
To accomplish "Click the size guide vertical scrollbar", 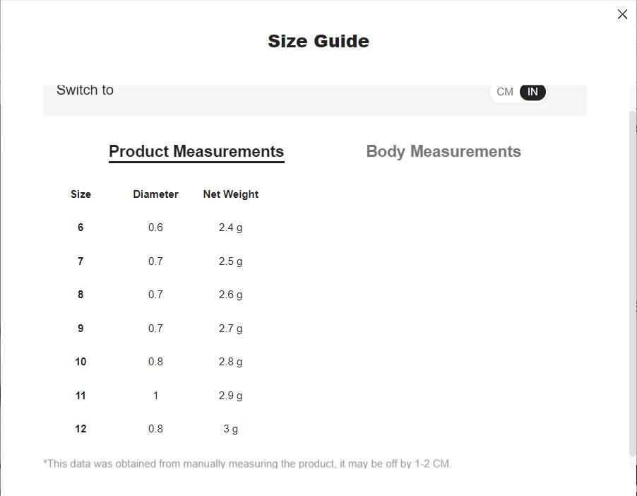I will (x=632, y=283).
